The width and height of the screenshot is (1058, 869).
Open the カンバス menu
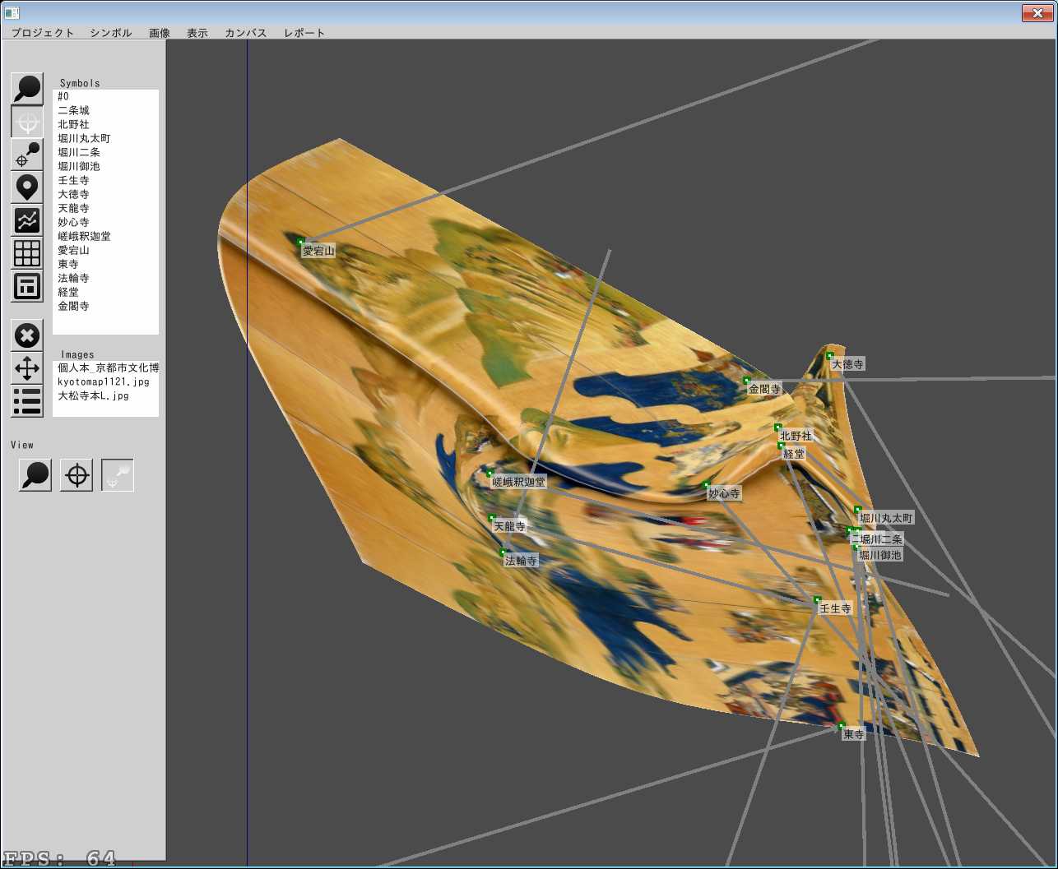pyautogui.click(x=246, y=33)
